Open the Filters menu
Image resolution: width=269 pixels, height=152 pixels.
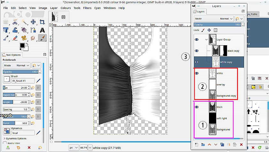click(x=87, y=8)
